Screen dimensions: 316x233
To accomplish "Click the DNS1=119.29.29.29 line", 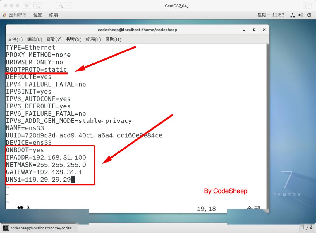I will point(39,180).
